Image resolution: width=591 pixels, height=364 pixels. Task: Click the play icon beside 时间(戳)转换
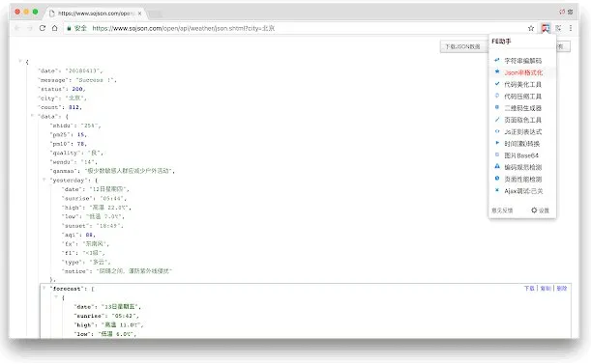point(497,143)
